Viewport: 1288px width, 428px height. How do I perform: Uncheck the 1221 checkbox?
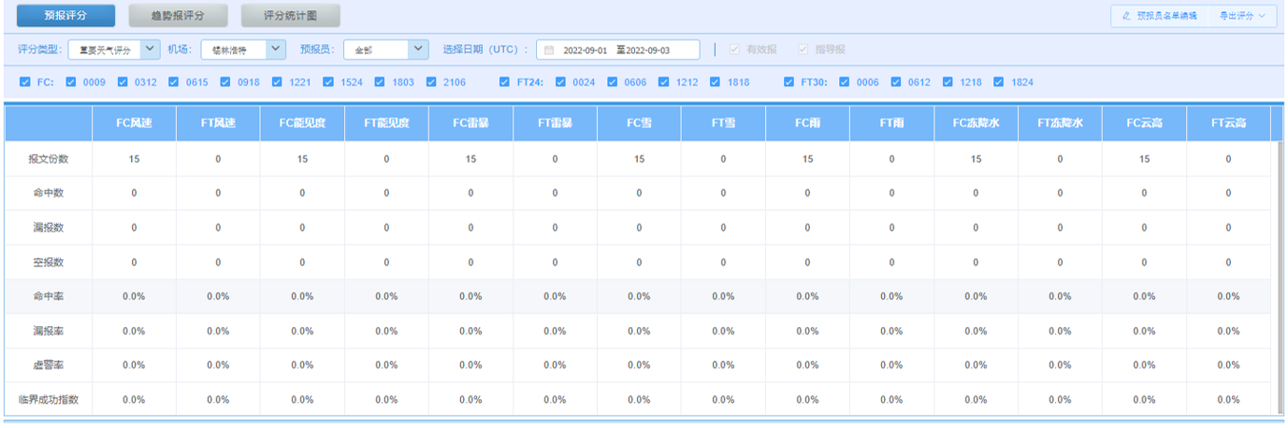tap(277, 82)
